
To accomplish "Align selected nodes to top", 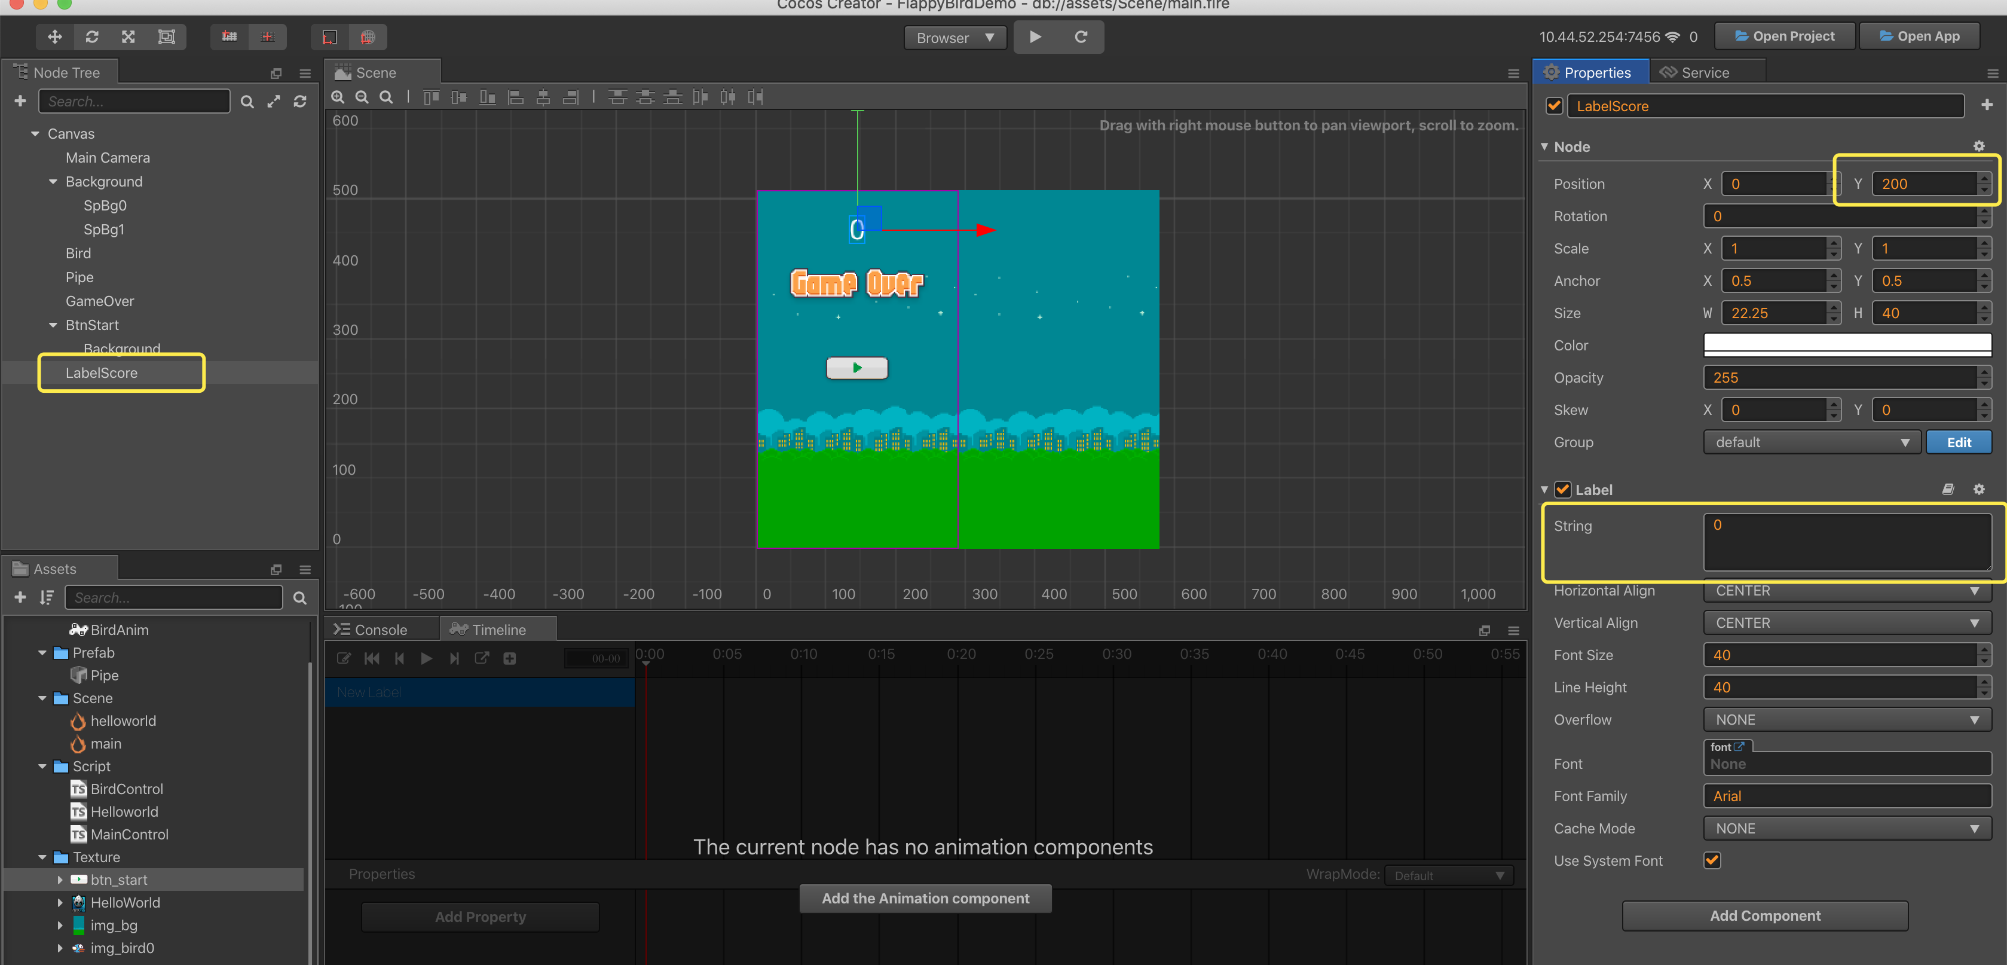I will pos(432,97).
